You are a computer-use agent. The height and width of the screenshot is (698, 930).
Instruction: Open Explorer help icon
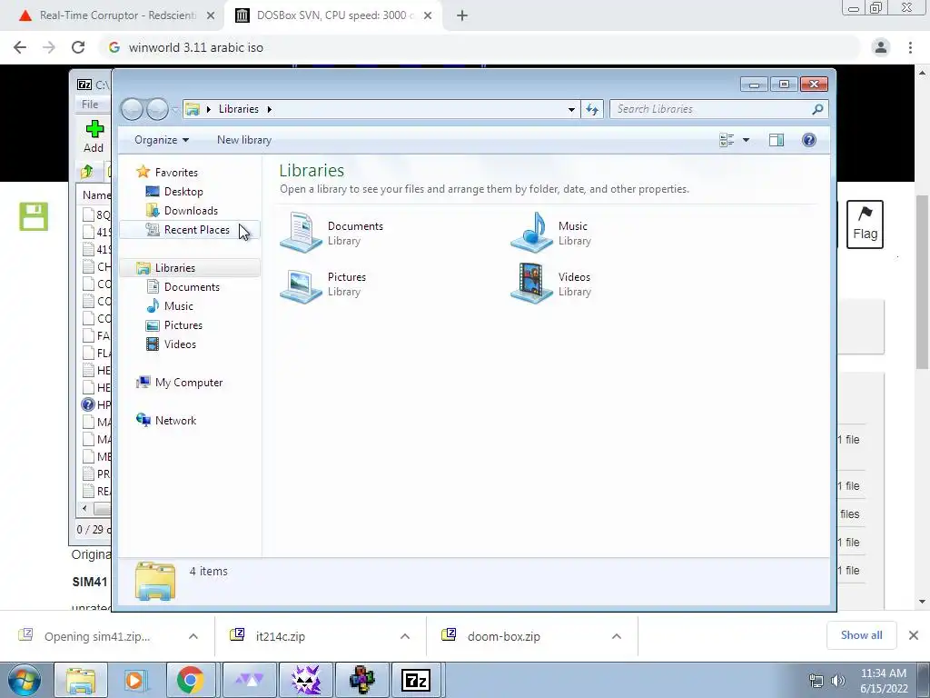click(x=809, y=140)
